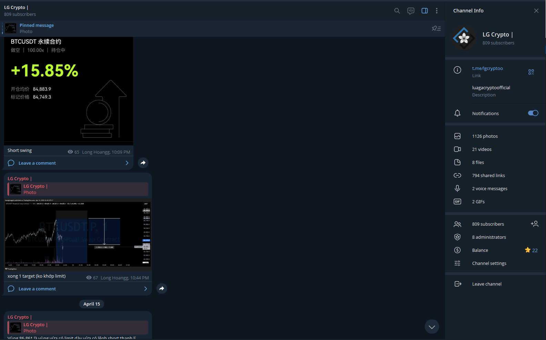546x340 pixels.
Task: Click Leave channel
Action: [x=486, y=284]
